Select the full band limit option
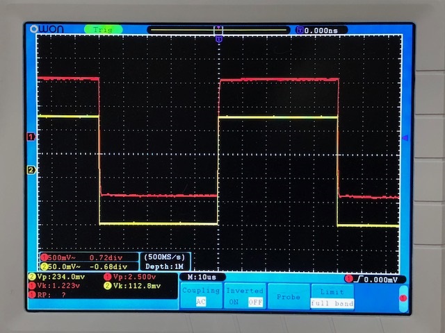445x333 pixels. click(332, 303)
